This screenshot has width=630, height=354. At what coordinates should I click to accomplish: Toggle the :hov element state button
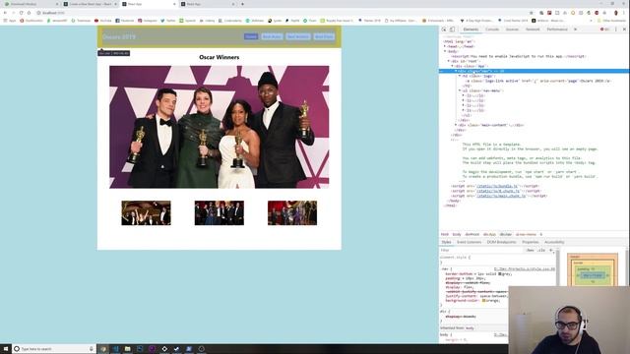pyautogui.click(x=531, y=250)
